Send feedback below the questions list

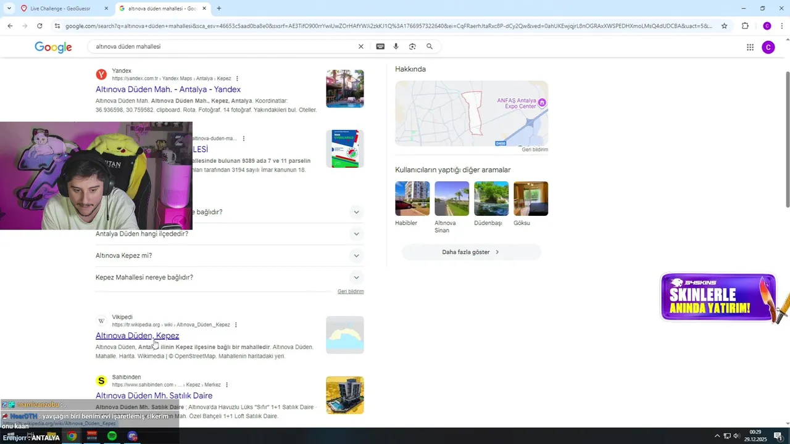(351, 291)
